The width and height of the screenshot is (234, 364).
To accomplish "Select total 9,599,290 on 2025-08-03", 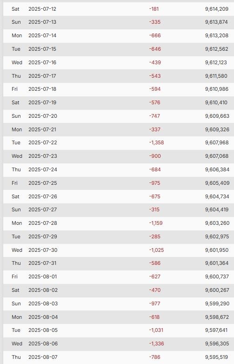I will coord(217,303).
